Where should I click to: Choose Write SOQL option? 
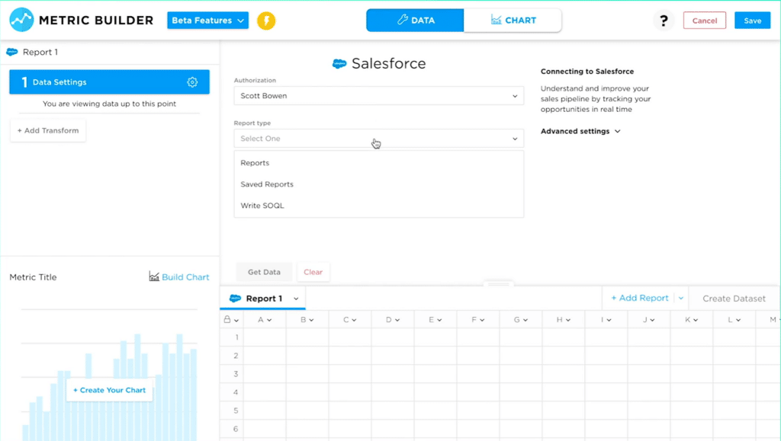point(378,206)
